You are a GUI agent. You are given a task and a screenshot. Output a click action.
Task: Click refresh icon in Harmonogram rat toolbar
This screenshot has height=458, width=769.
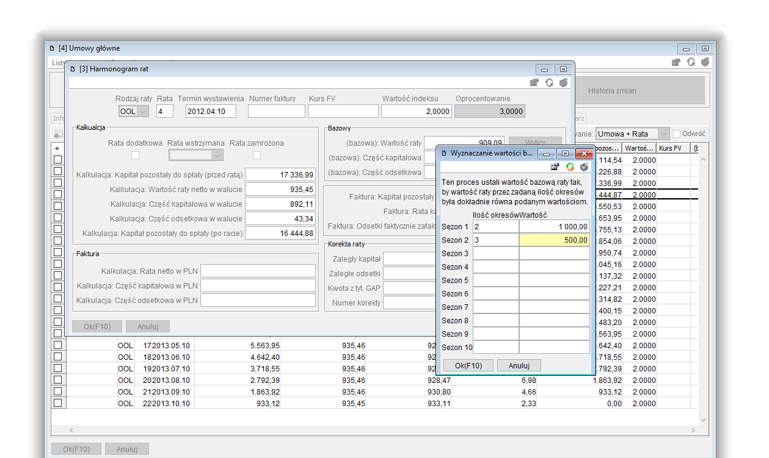tap(549, 83)
